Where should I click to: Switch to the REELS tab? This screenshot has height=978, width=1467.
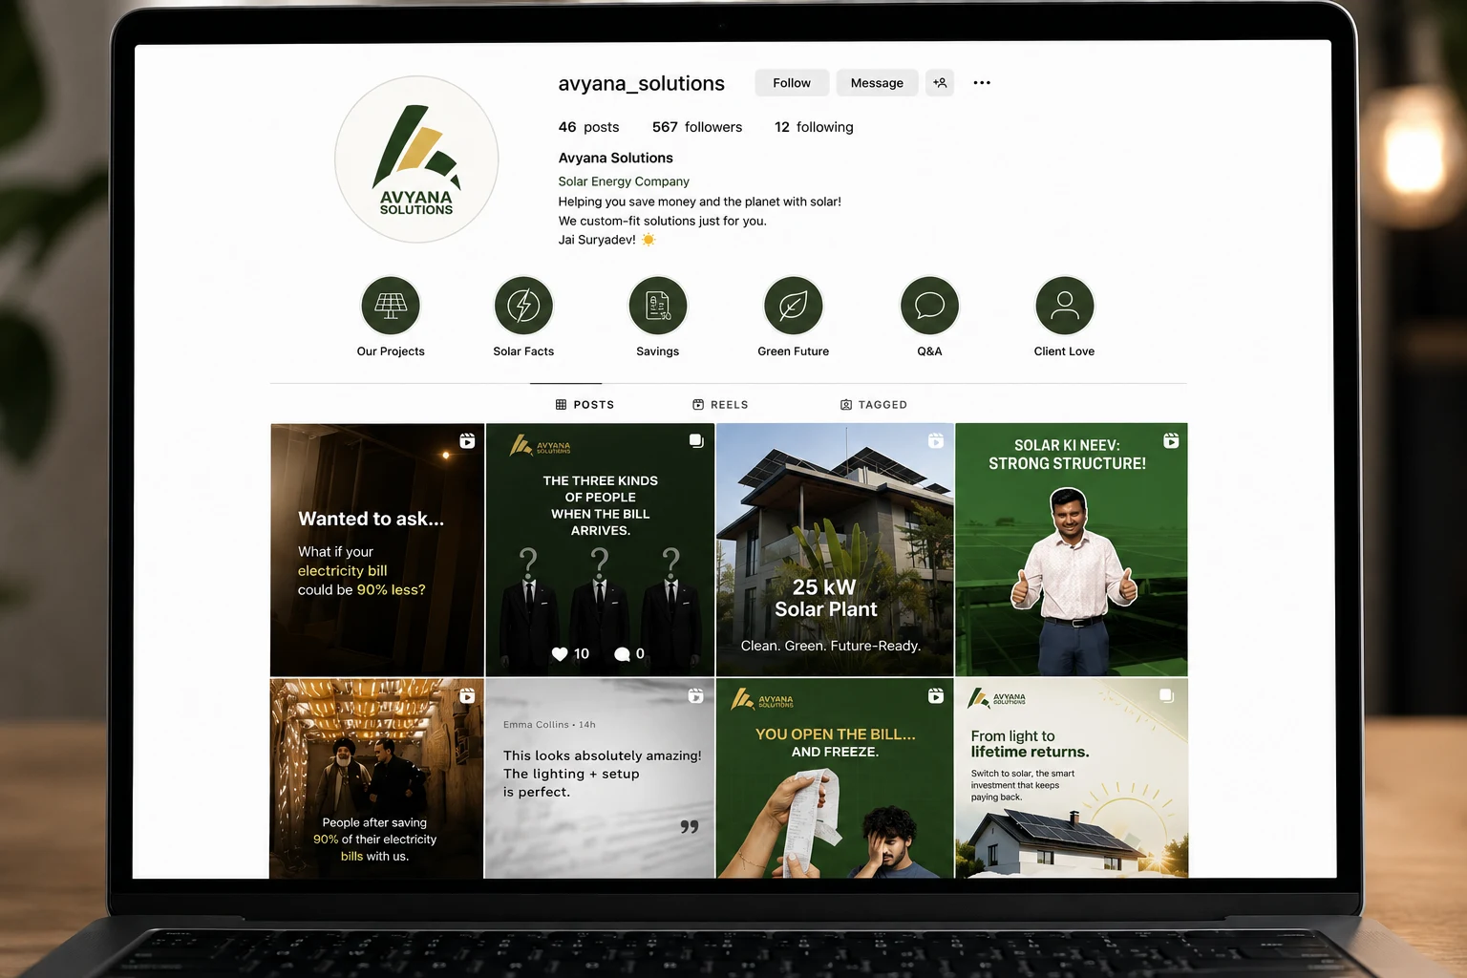(x=720, y=405)
